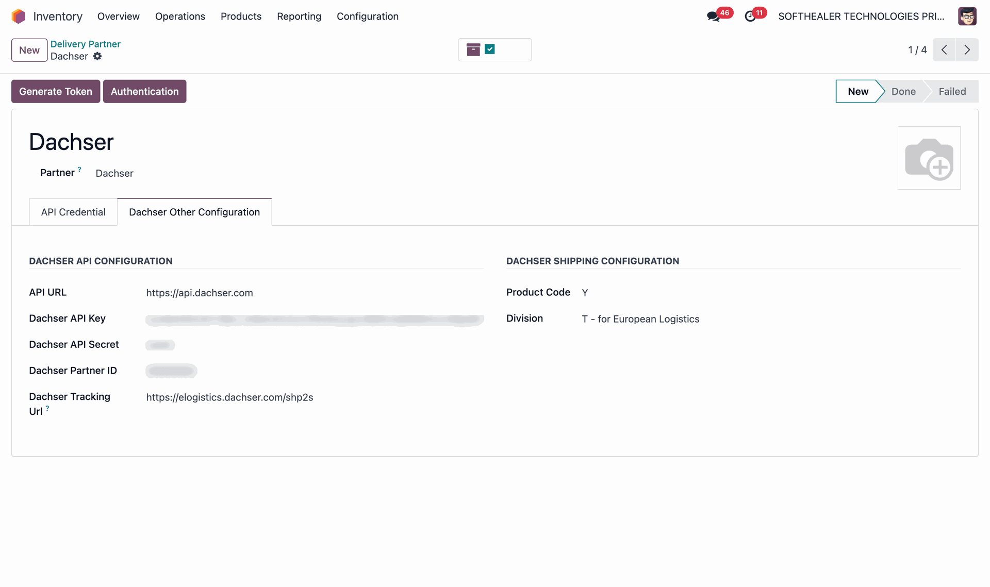990x587 pixels.
Task: Set status to Done stage
Action: coord(903,91)
